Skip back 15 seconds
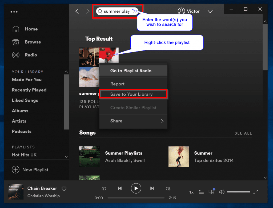This screenshot has width=273, height=208. [x=104, y=189]
